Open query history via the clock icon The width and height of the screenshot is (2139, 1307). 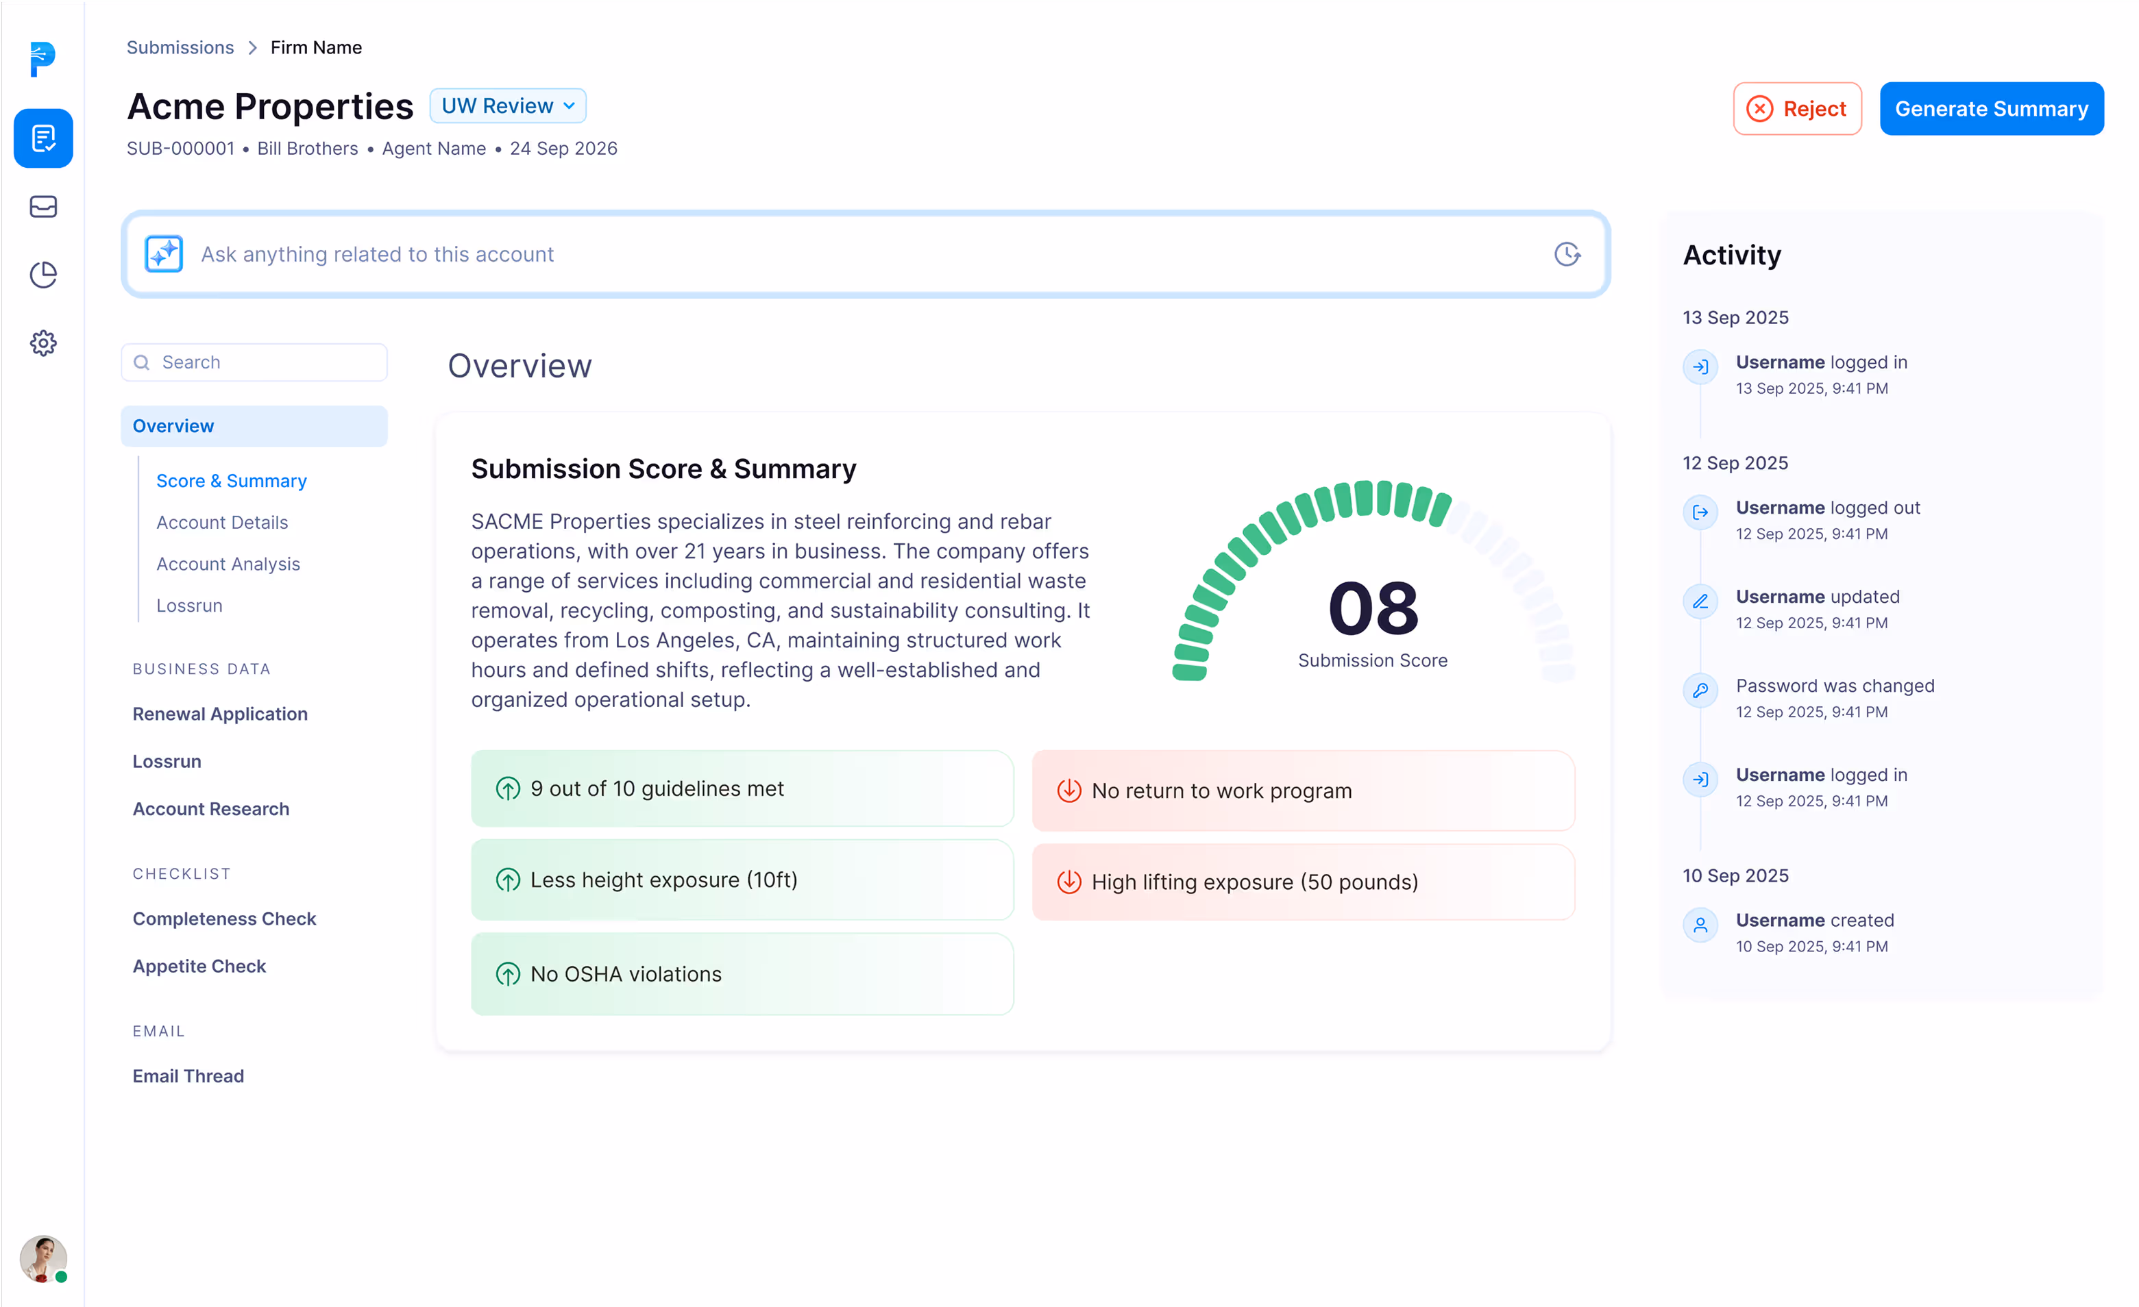[1567, 253]
